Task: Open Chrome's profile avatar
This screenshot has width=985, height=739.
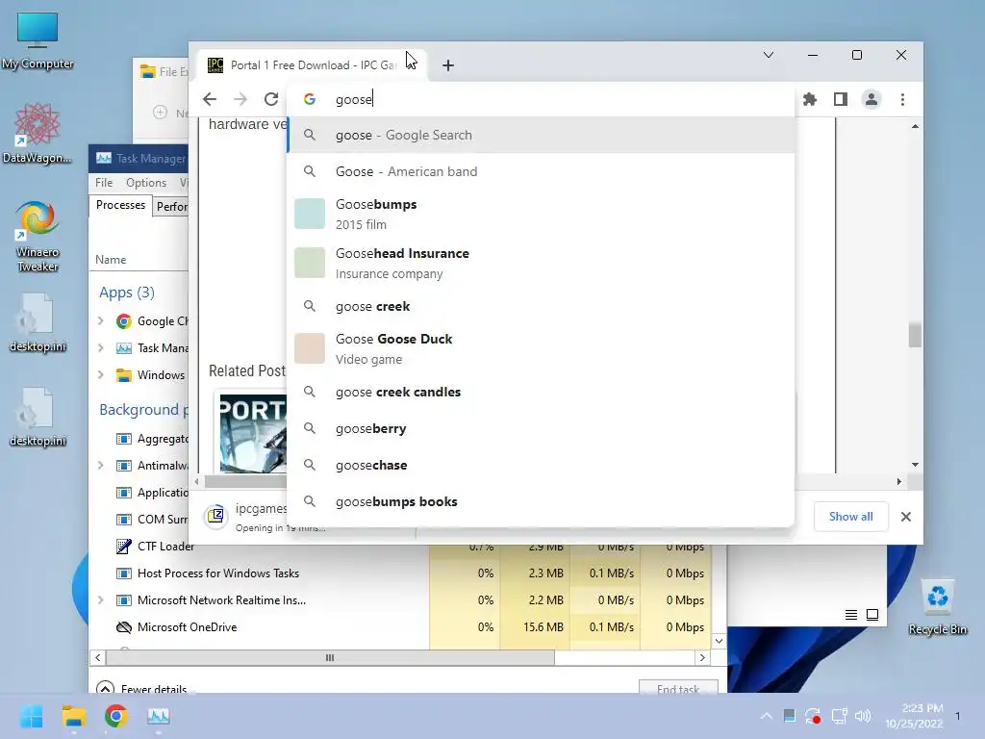Action: [x=871, y=99]
